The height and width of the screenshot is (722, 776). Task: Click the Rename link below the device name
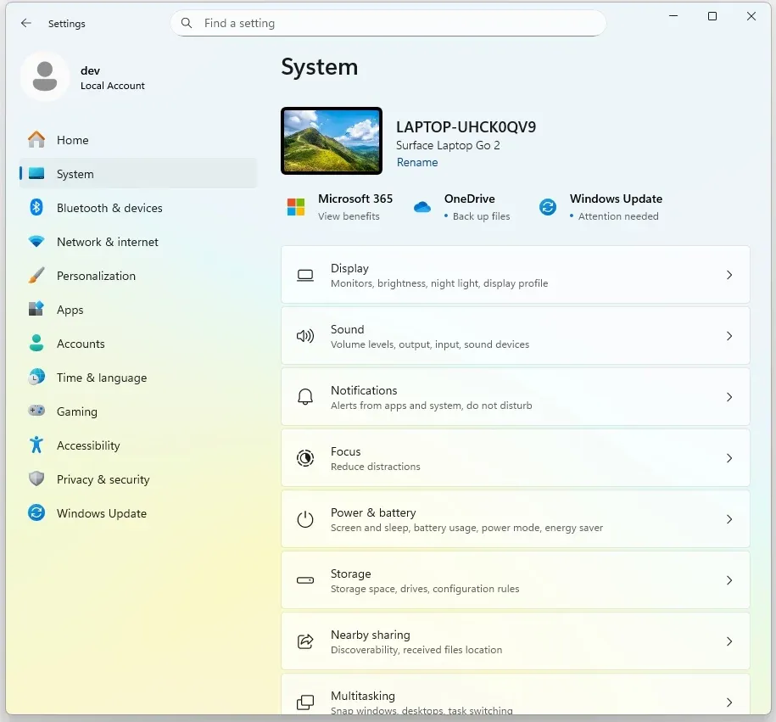[x=417, y=162]
